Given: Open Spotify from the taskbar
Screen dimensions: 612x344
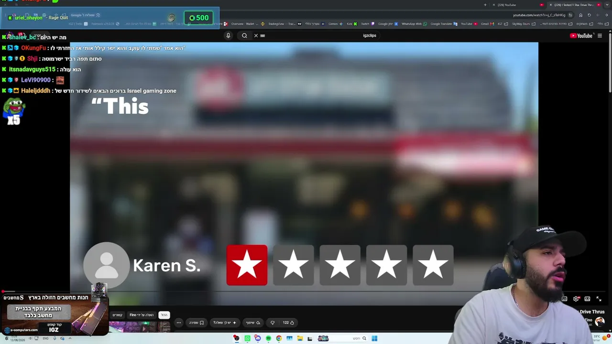Looking at the screenshot, I should (x=268, y=338).
